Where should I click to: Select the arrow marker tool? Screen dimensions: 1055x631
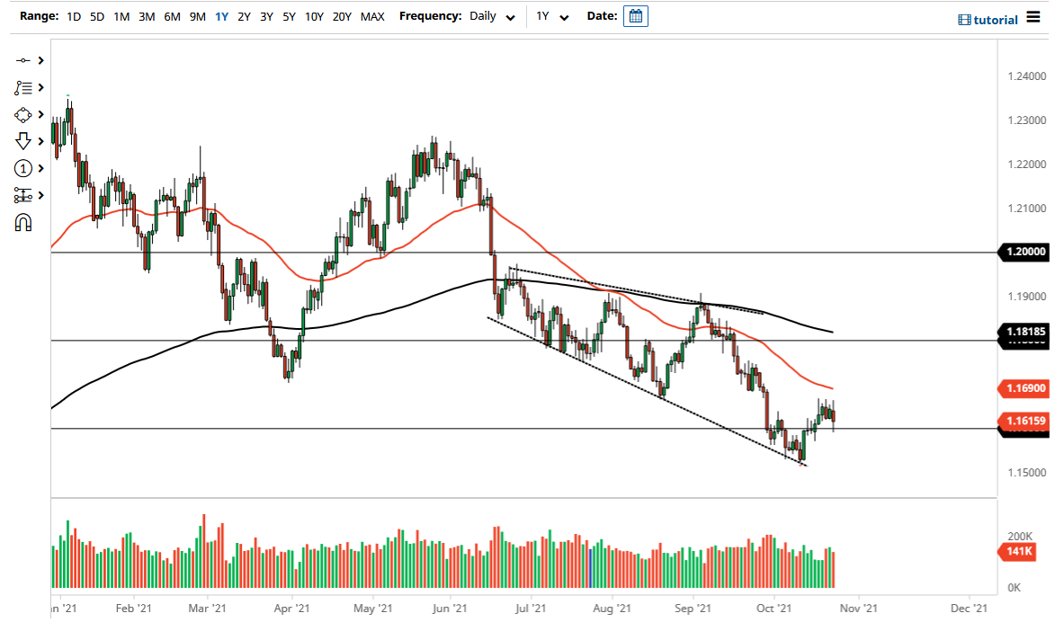click(x=24, y=140)
